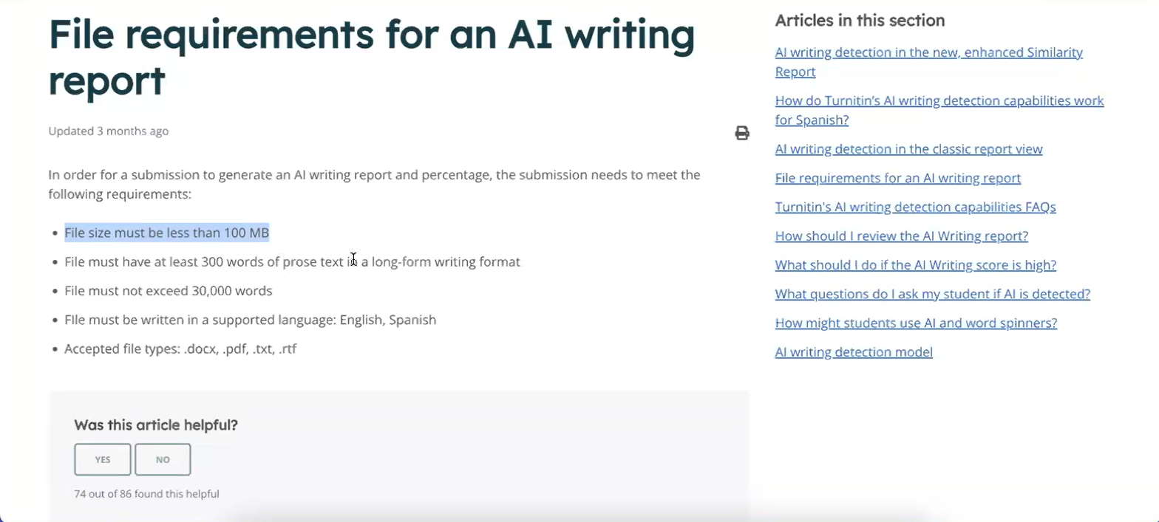Open 'AI writing detection in the classic report view'
1159x522 pixels.
(x=908, y=149)
